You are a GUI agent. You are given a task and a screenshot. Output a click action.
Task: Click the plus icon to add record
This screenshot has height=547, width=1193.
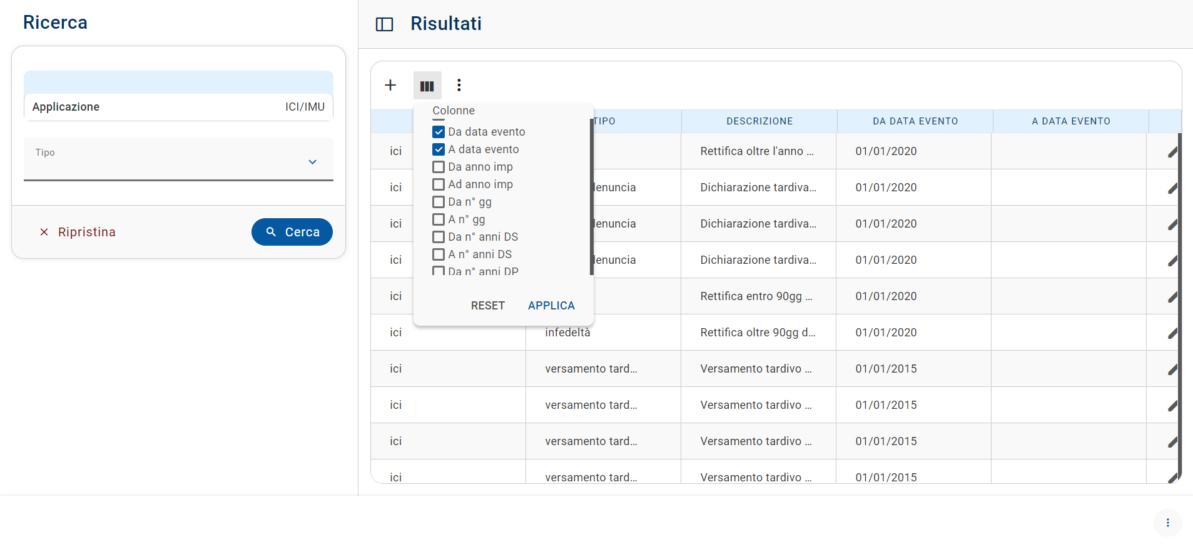click(390, 85)
